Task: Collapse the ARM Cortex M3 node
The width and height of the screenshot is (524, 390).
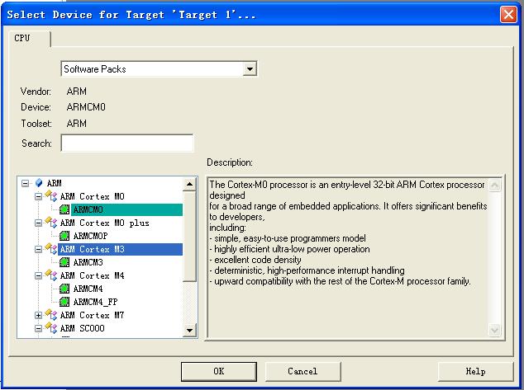Action: (38, 249)
